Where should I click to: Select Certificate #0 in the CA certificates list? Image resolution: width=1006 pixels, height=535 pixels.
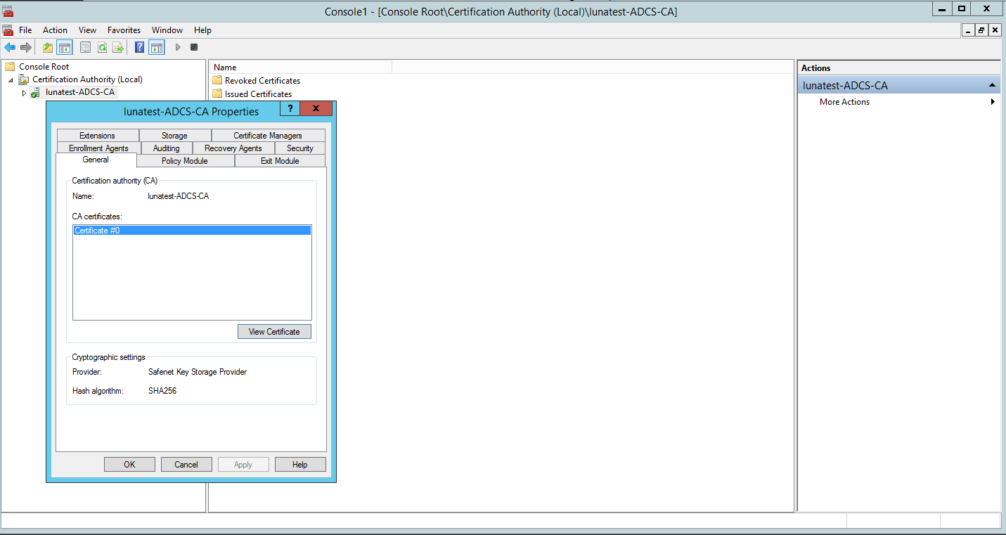192,231
